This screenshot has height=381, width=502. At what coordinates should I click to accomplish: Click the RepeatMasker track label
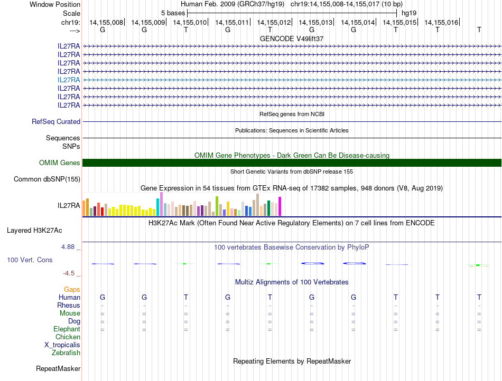tap(58, 368)
